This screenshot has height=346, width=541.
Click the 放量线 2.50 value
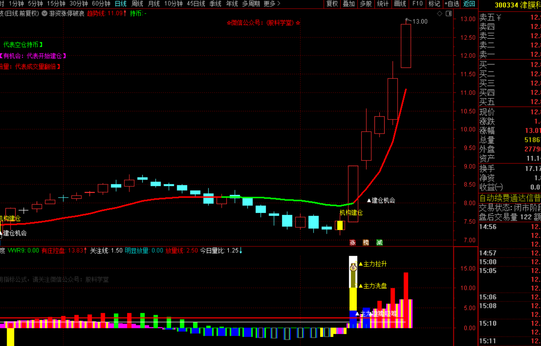click(182, 250)
